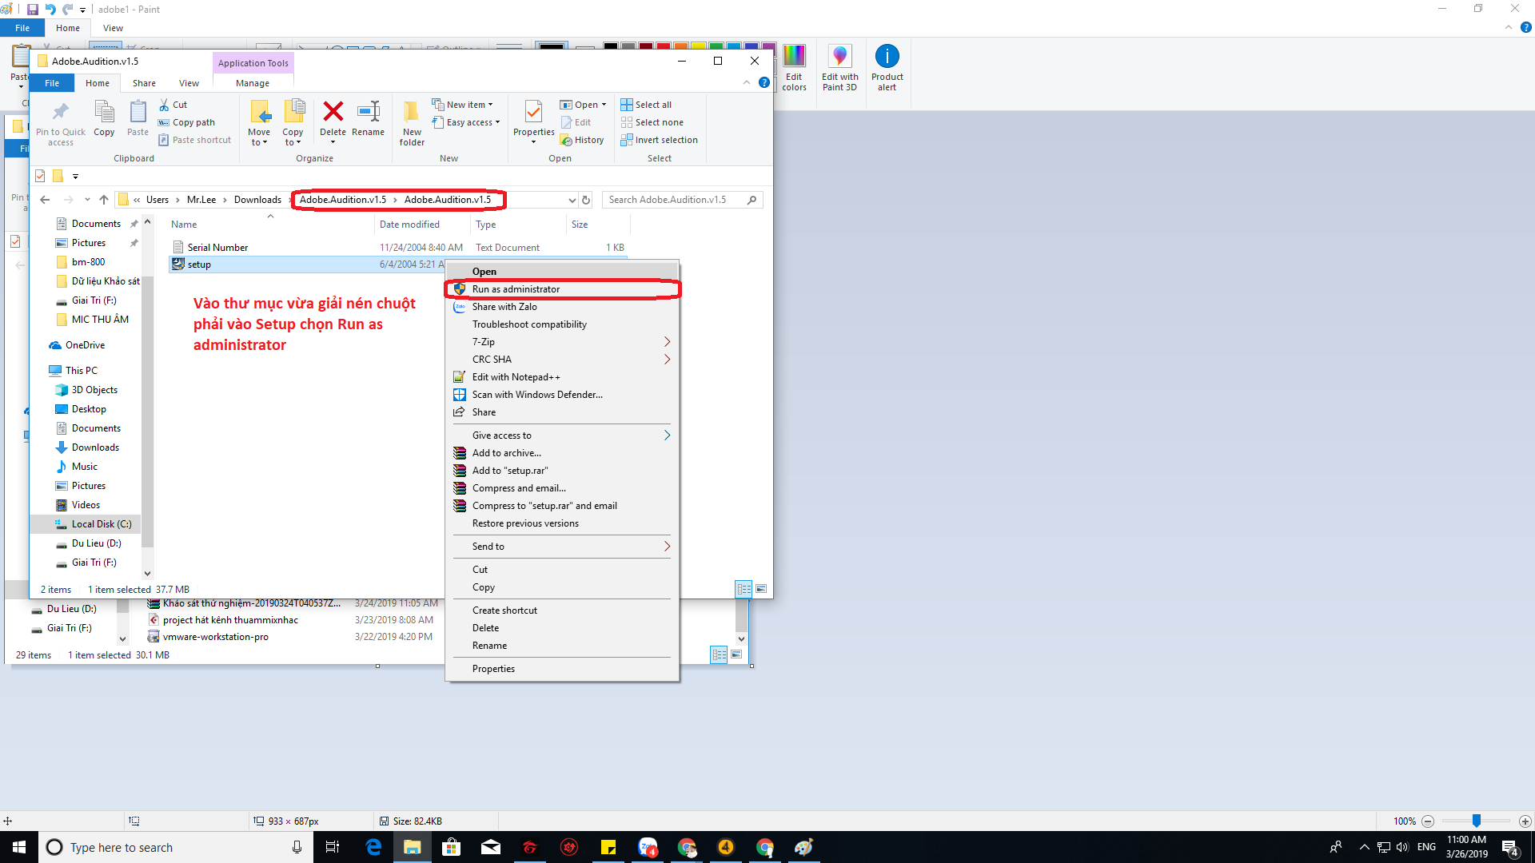Click the Up arrow navigation icon
The width and height of the screenshot is (1535, 863).
click(104, 200)
